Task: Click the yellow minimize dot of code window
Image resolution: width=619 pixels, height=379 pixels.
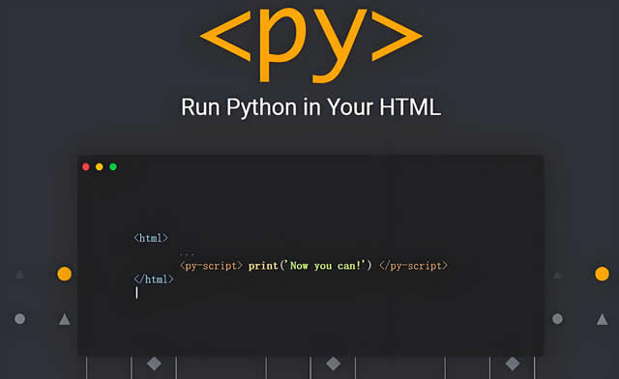Action: tap(99, 166)
